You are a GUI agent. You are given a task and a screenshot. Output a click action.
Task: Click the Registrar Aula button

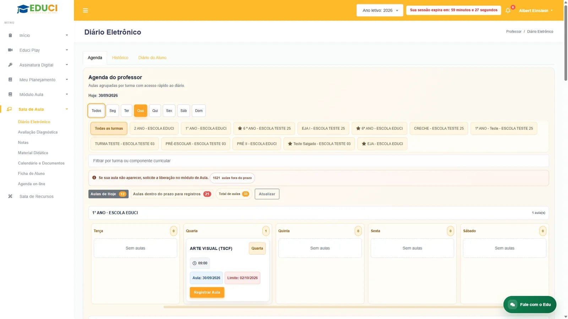[x=207, y=292]
